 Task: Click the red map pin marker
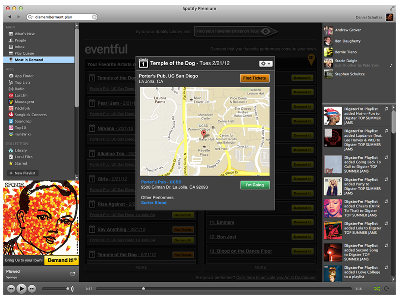[203, 133]
